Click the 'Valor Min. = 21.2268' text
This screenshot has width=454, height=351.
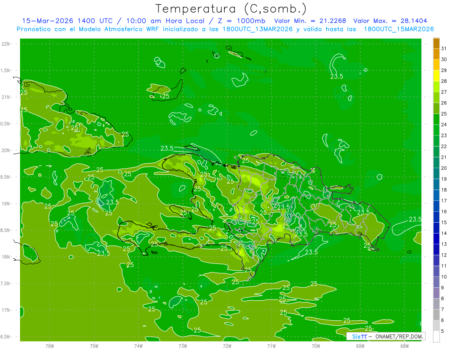[x=310, y=21]
